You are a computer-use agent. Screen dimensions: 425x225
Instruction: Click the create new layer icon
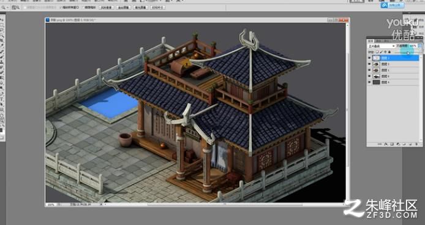[x=410, y=144]
